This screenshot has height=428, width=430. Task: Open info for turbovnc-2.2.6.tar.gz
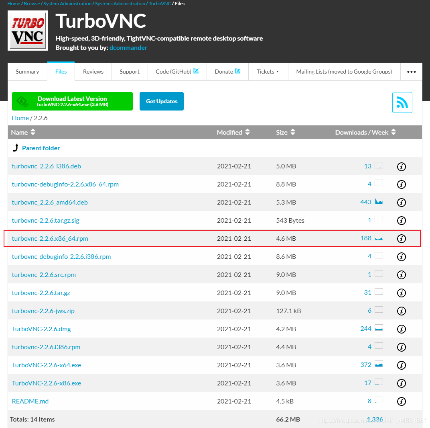(x=401, y=293)
